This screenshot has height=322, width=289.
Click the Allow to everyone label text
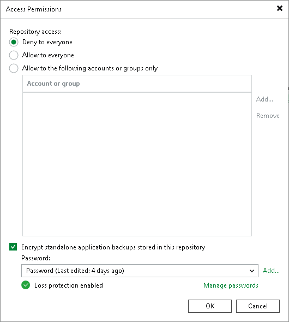point(48,55)
